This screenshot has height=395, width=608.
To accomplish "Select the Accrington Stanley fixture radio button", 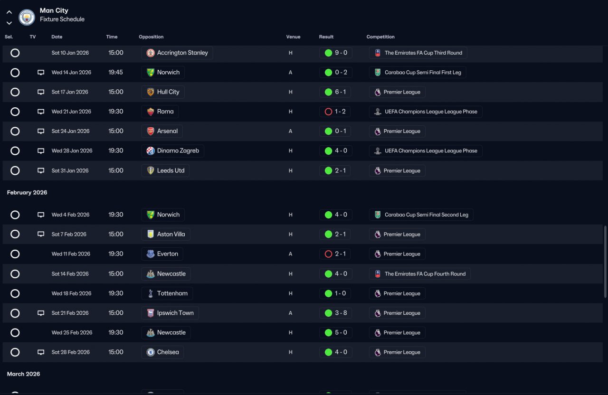I will (15, 53).
